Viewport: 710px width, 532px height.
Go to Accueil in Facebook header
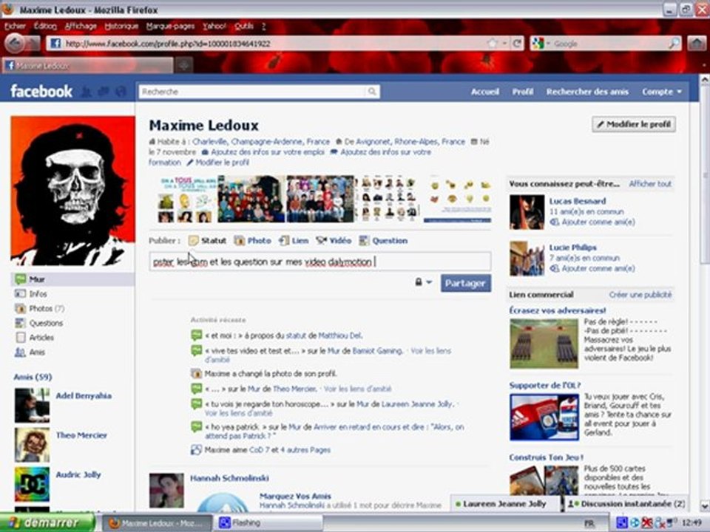coord(485,92)
